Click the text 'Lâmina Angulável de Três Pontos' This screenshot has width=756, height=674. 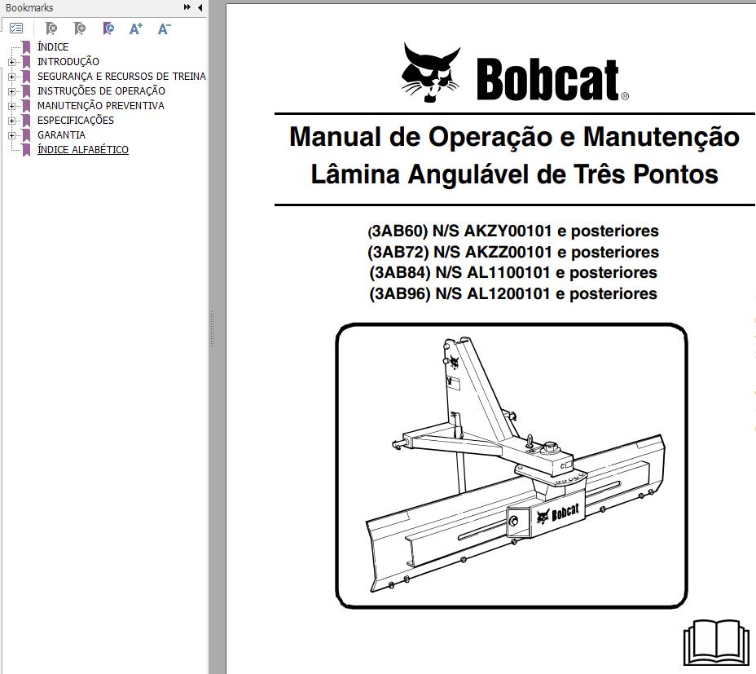[514, 174]
